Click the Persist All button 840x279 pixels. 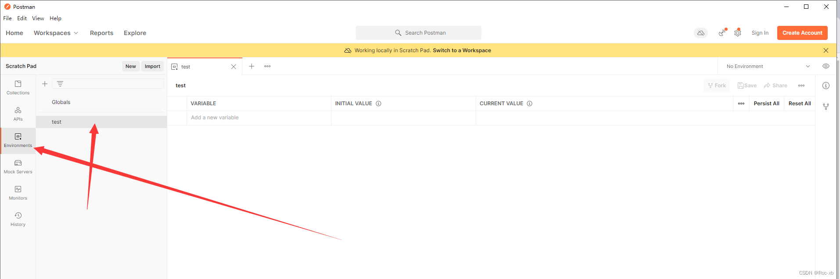766,104
